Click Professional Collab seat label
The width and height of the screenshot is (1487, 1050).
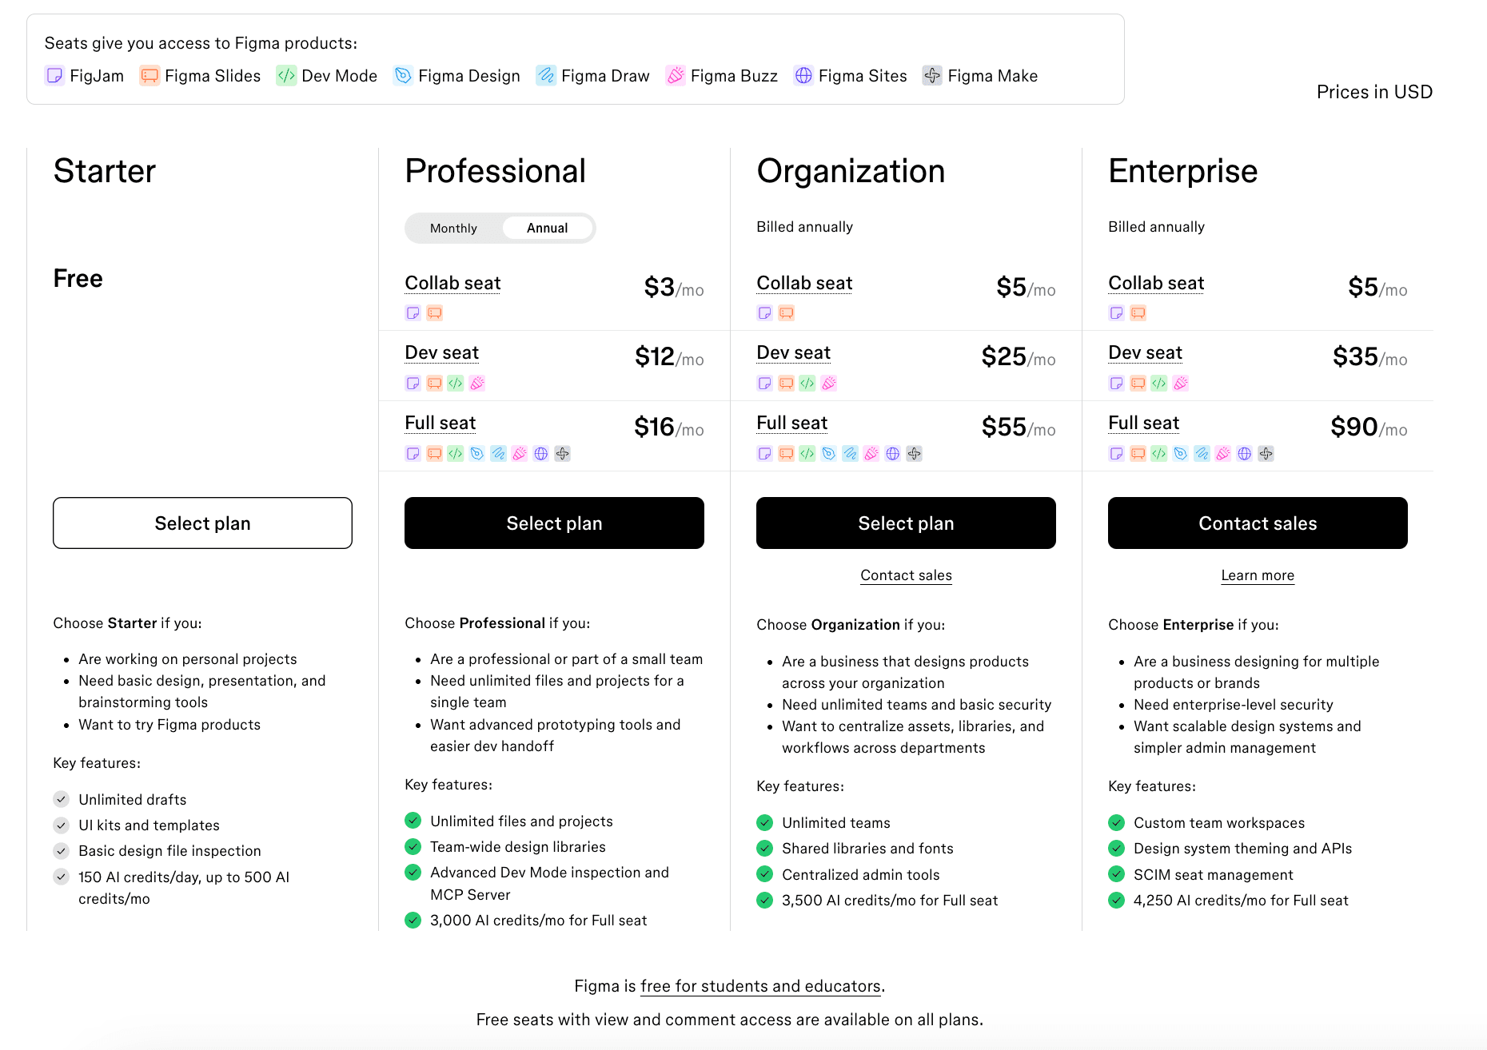point(452,284)
